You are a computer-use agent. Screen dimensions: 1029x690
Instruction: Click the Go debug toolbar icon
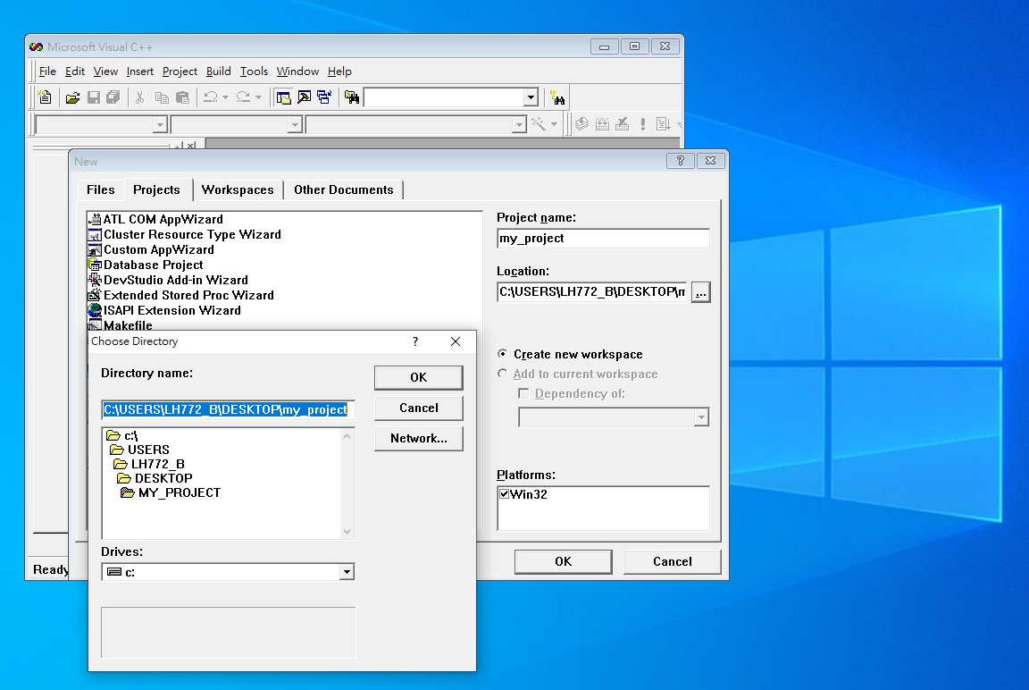tap(663, 124)
